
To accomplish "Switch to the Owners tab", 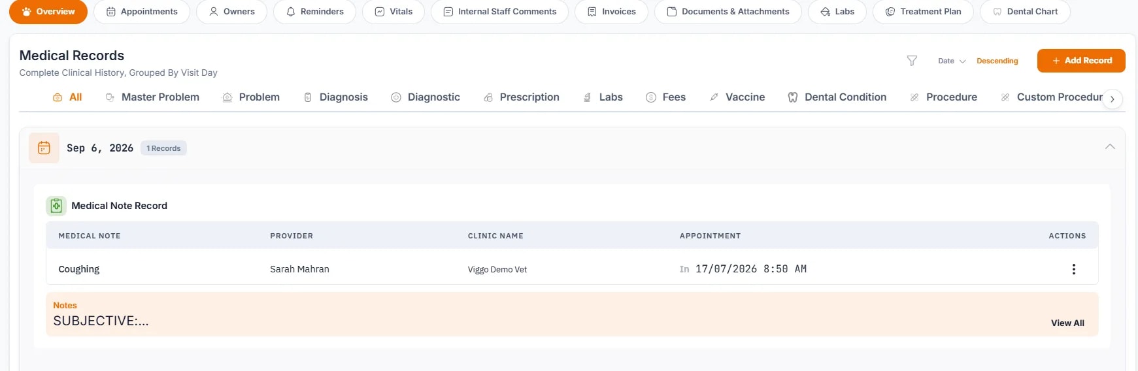I will (231, 12).
